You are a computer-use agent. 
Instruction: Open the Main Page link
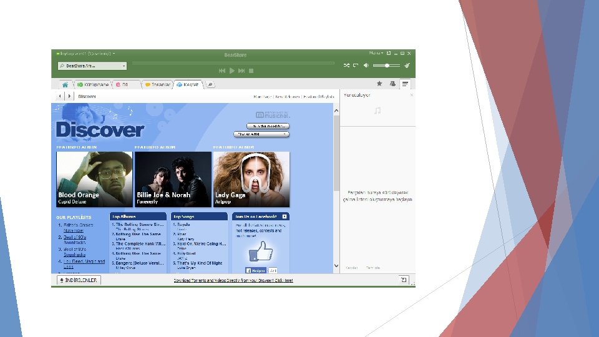263,97
